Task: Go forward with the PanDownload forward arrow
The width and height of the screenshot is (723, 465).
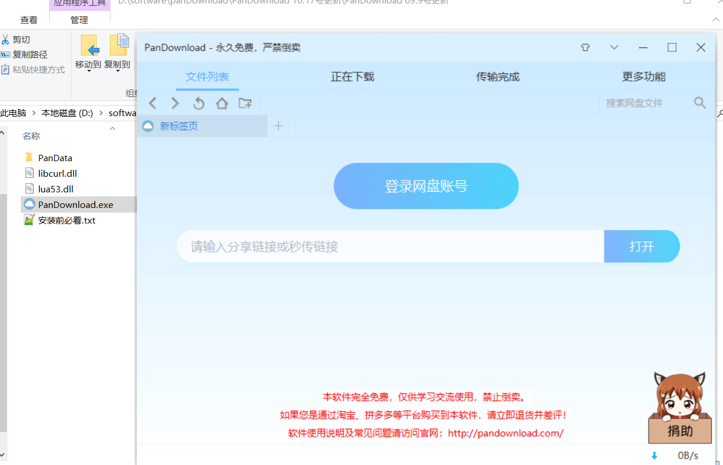Action: tap(175, 103)
